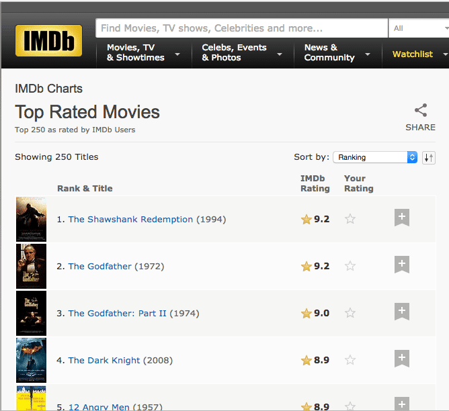Rate The Shawshank Redemption with star
Viewport: 449px width, 411px height.
pos(350,219)
